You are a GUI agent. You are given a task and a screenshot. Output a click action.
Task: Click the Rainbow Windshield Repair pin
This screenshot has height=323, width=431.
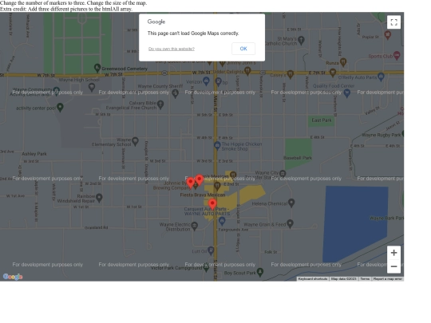[99, 198]
